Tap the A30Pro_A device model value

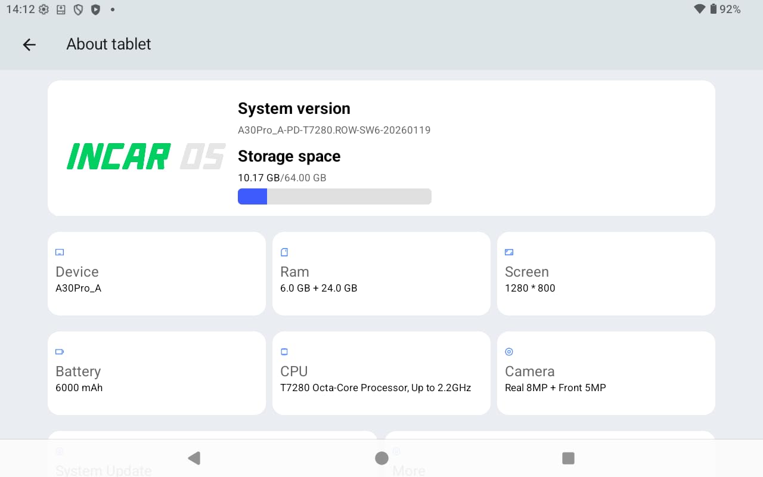point(78,288)
